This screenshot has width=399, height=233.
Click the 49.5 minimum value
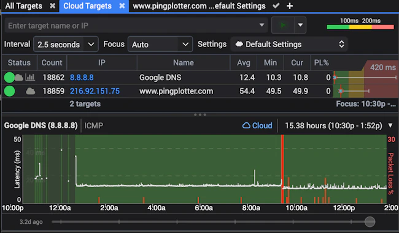tap(274, 91)
